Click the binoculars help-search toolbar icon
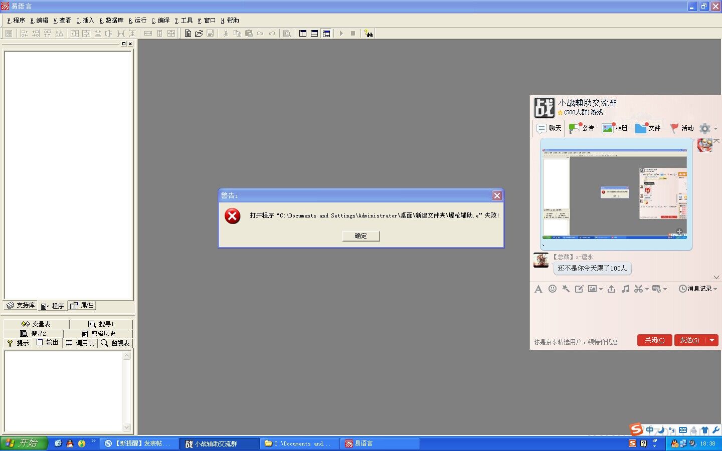Screen dimensions: 722x451 pyautogui.click(x=369, y=34)
